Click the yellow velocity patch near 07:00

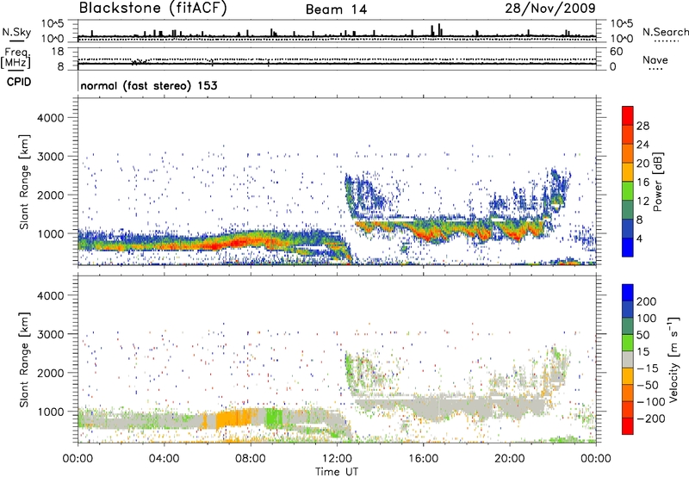coord(233,418)
